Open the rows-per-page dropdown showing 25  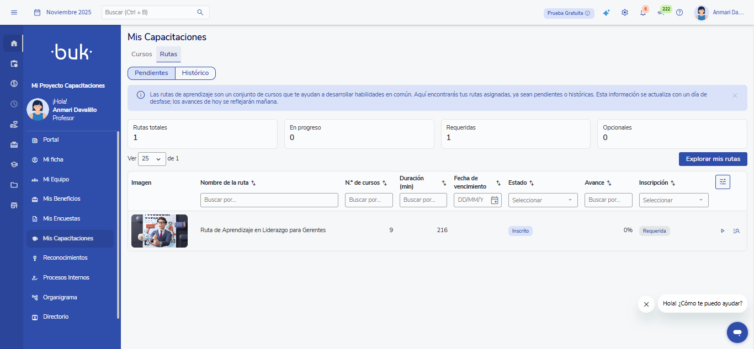[x=152, y=159]
